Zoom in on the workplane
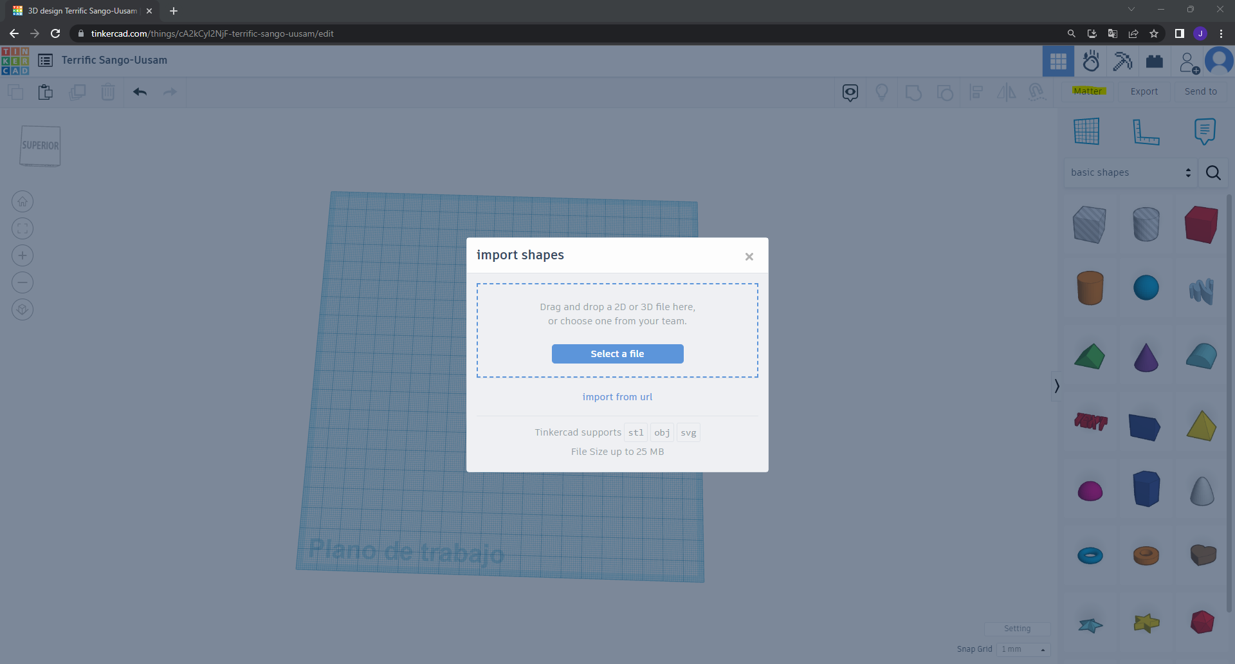 (x=23, y=255)
